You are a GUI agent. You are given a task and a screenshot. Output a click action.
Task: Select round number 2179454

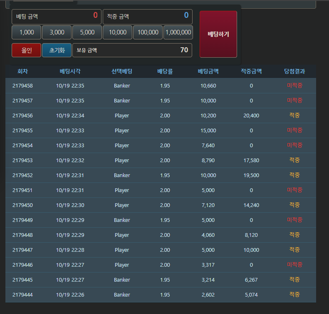click(22, 146)
